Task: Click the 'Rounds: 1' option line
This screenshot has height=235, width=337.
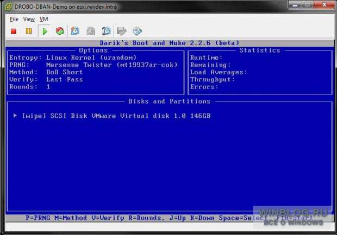Action: coord(30,87)
